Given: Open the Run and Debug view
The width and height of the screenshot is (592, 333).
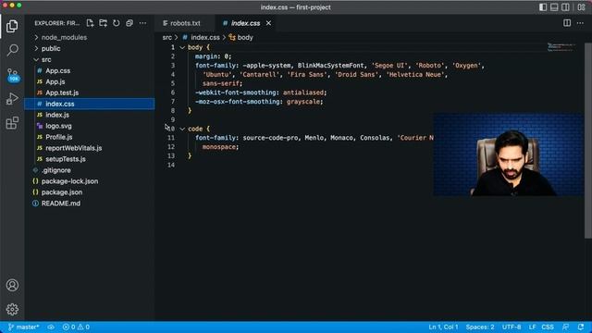Looking at the screenshot, I should tap(12, 99).
